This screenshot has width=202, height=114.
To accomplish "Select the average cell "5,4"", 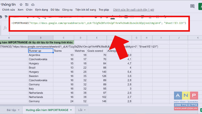I will pos(119,72).
